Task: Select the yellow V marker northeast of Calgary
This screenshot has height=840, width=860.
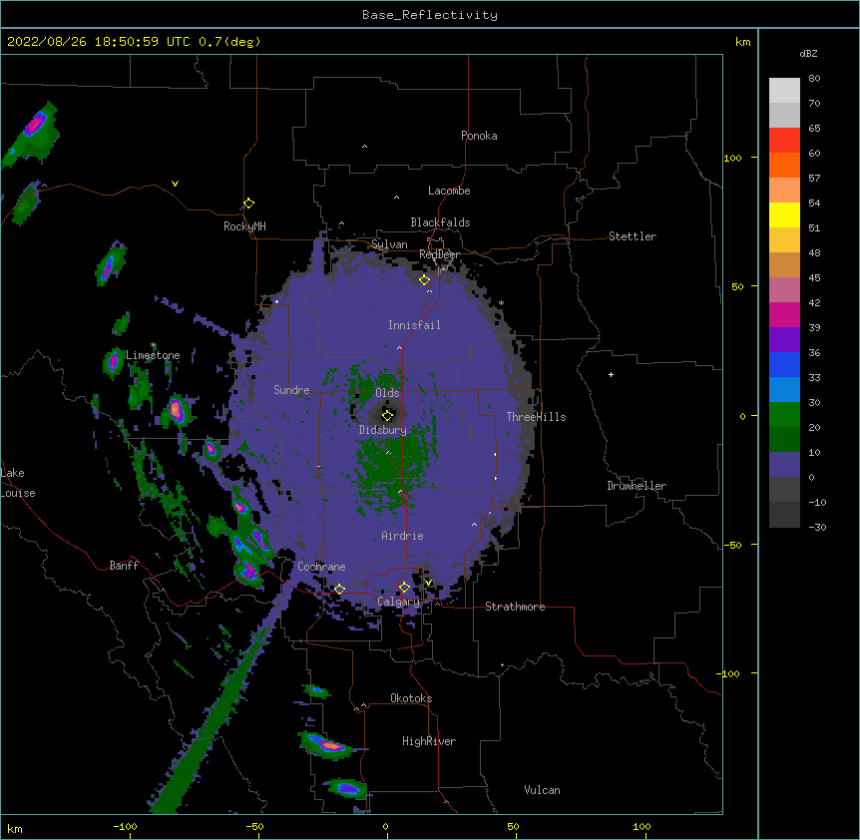Action: 428,583
